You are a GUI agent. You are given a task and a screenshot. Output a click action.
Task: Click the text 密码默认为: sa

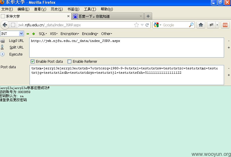(12, 96)
